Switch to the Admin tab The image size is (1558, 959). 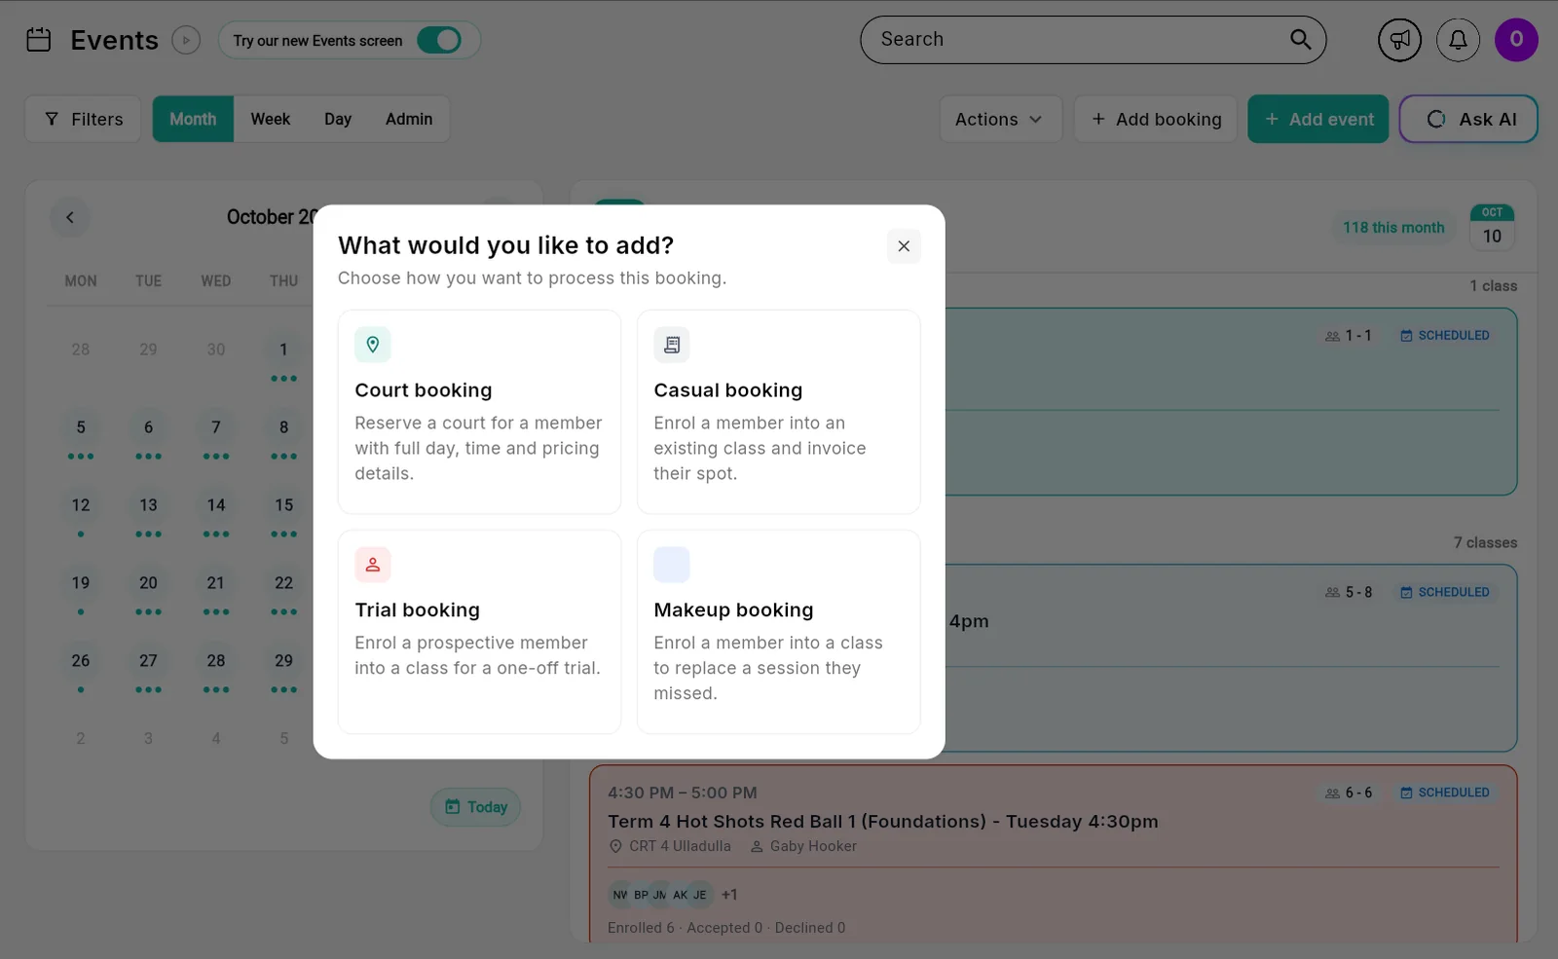tap(409, 119)
